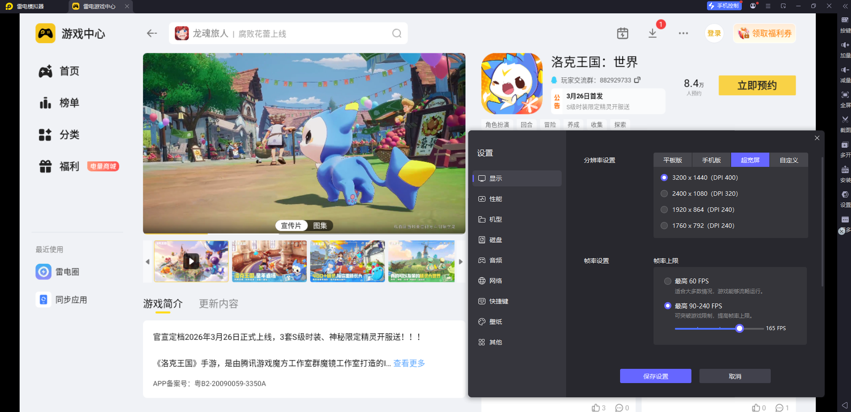Go back with the left arrow
Viewport: 851px width, 412px height.
(152, 33)
